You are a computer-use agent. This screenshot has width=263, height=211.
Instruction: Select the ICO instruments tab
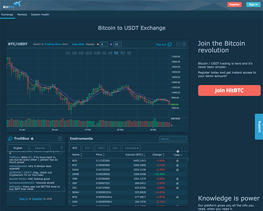(115, 148)
